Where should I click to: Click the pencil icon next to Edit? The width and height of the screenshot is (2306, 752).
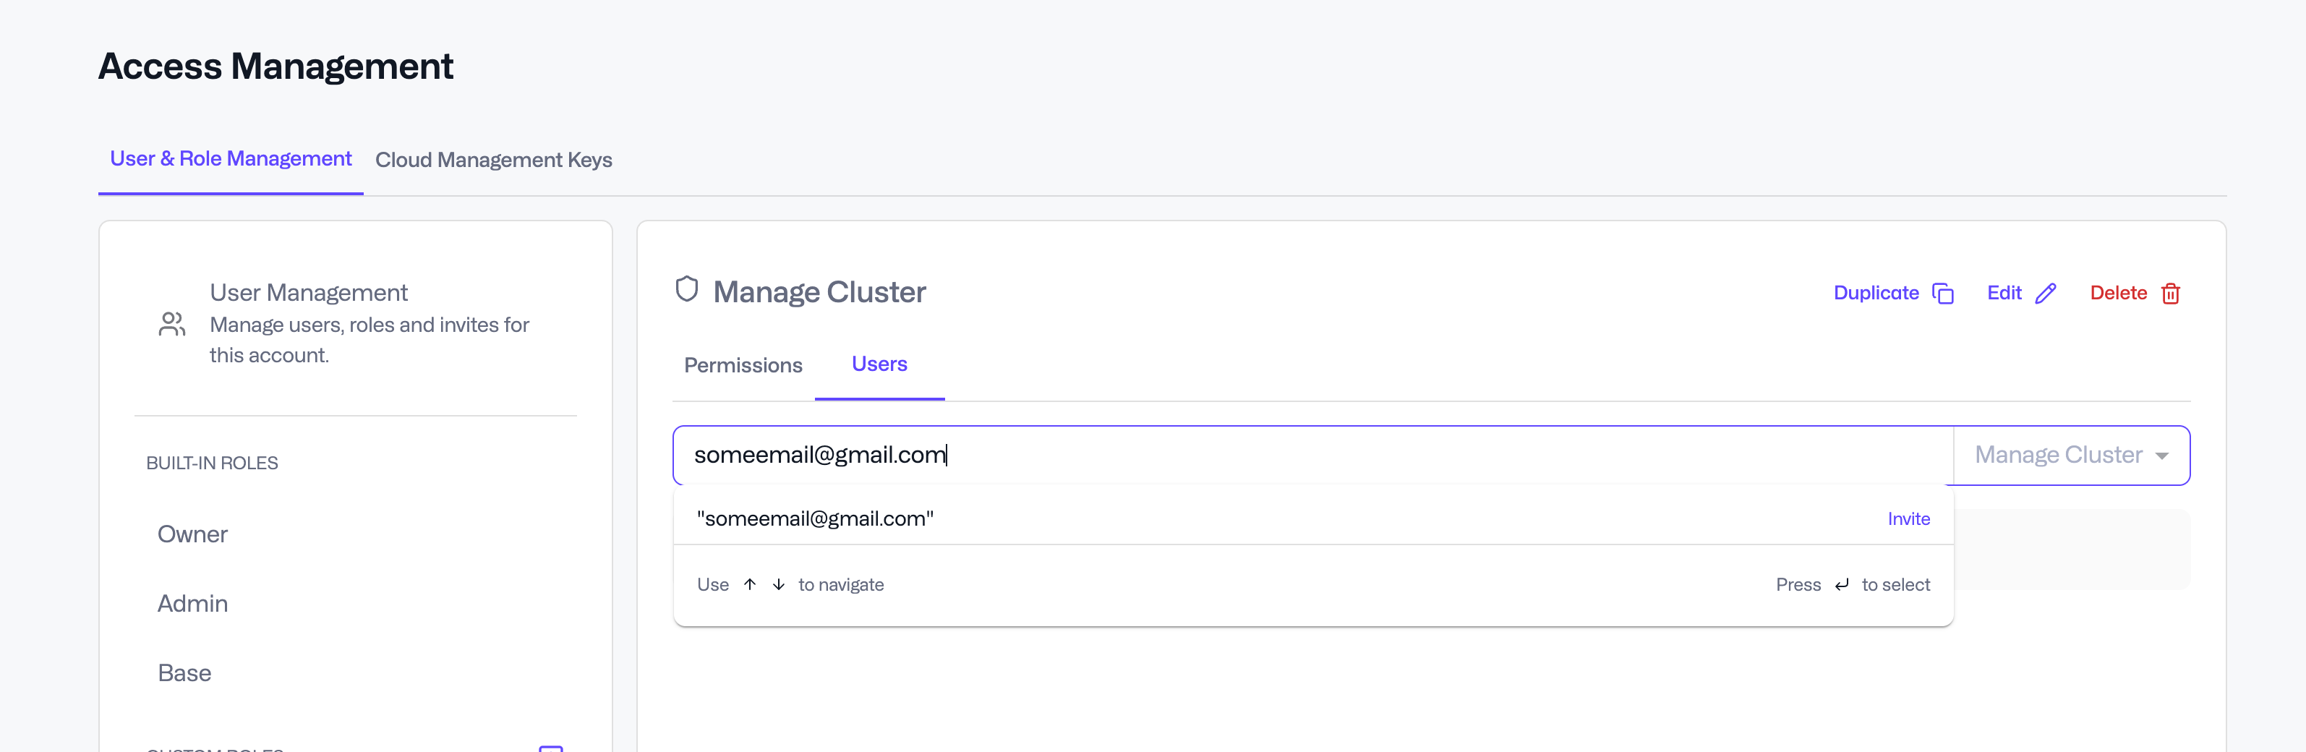[x=2046, y=294]
